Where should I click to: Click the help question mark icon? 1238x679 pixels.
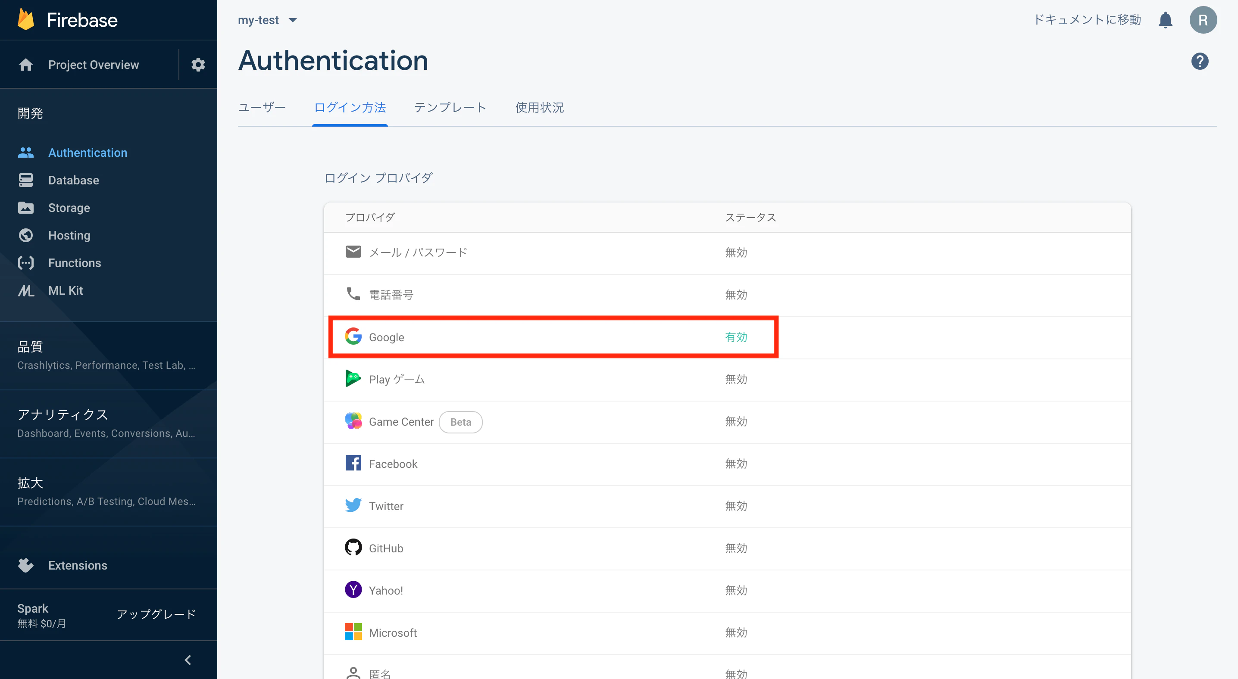coord(1200,61)
